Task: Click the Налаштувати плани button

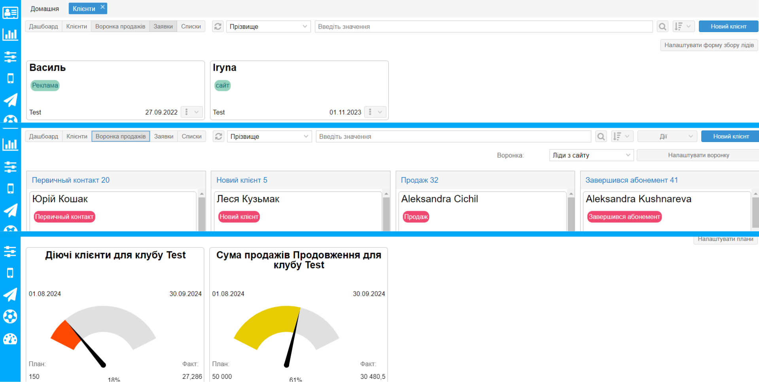Action: [725, 239]
